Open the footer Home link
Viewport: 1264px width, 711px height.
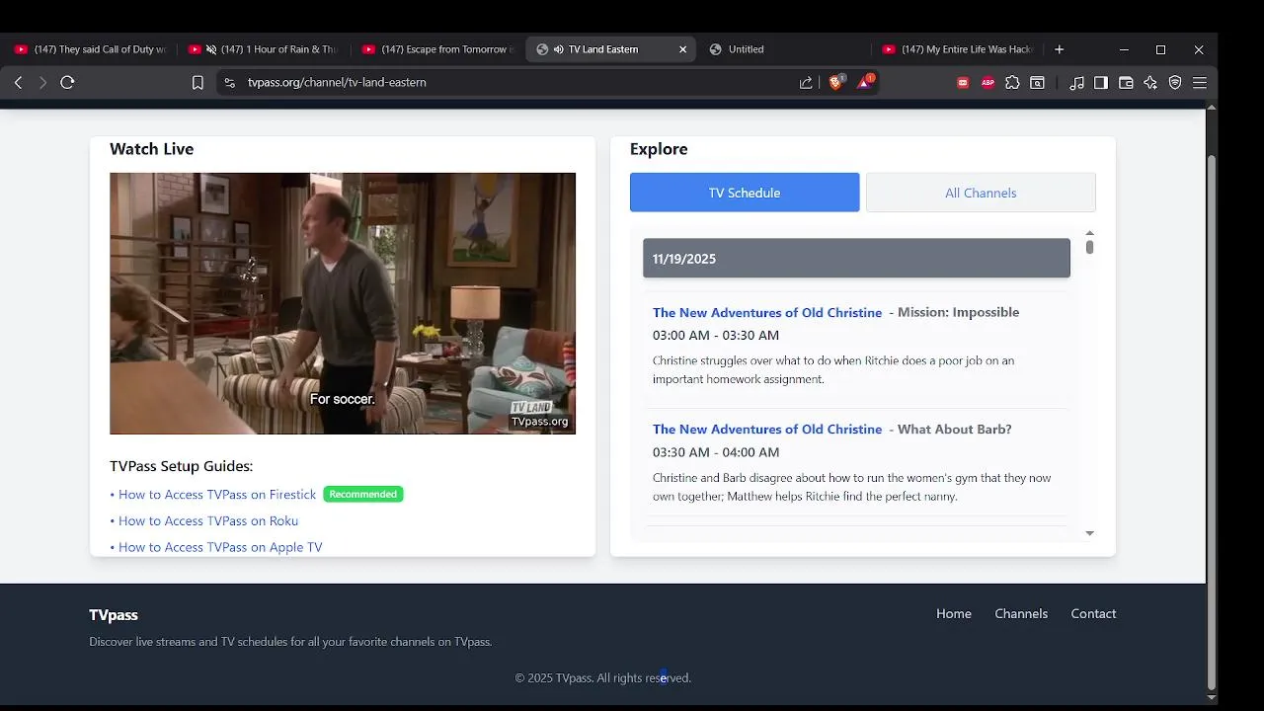tap(954, 614)
